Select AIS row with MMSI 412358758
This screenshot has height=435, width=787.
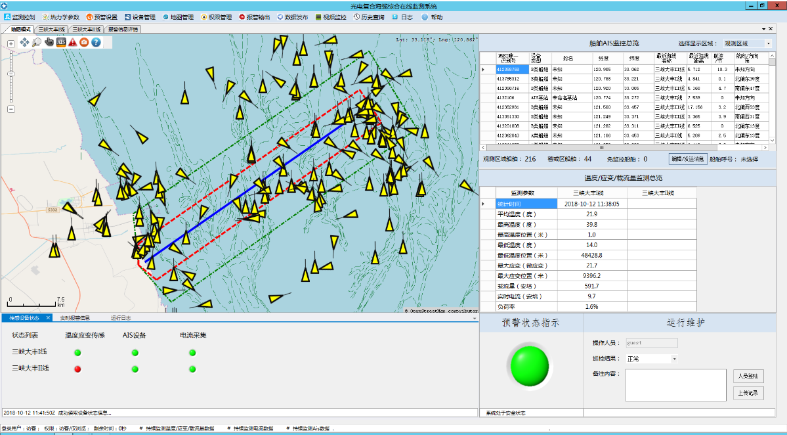[x=624, y=69]
